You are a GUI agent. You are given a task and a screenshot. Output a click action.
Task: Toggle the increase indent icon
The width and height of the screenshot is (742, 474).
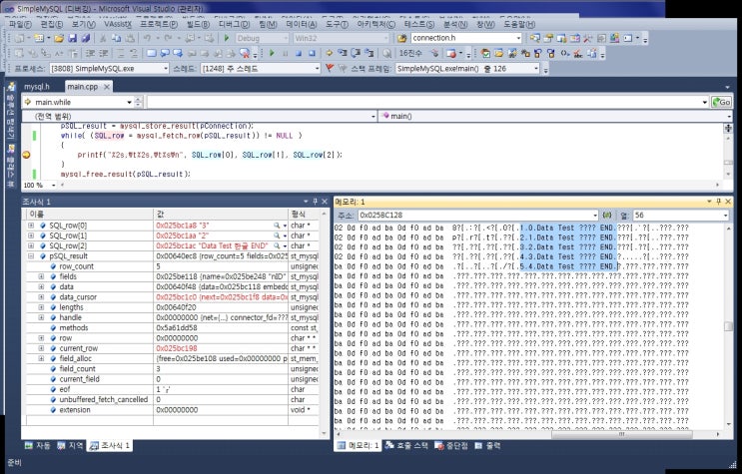[104, 54]
